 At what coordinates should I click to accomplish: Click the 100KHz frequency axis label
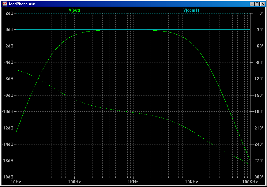tap(250, 182)
